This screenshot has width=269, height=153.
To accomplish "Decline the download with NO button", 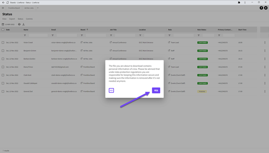I will (111, 91).
